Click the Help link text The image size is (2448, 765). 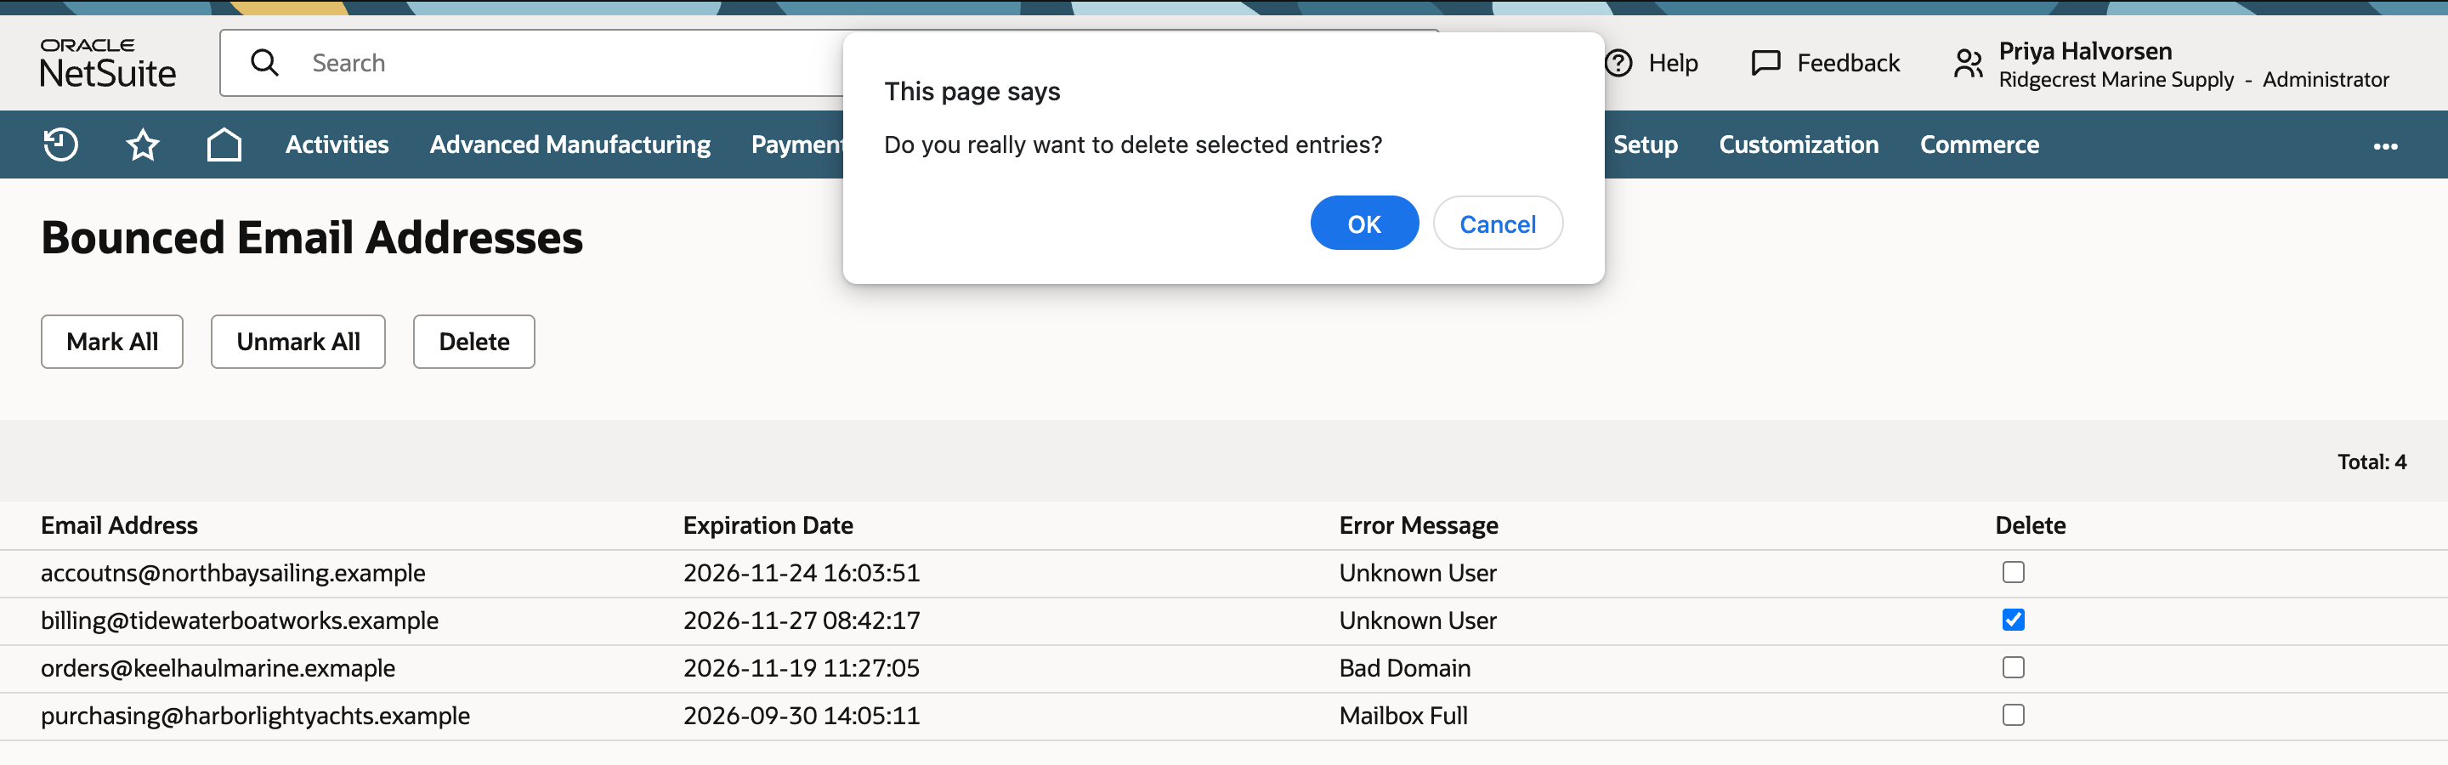[x=1673, y=63]
